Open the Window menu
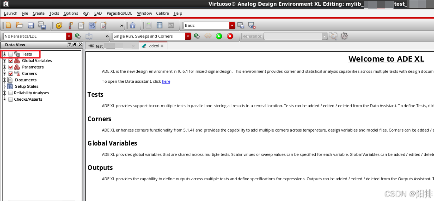Viewport: 434px width, 201px height. (x=144, y=13)
